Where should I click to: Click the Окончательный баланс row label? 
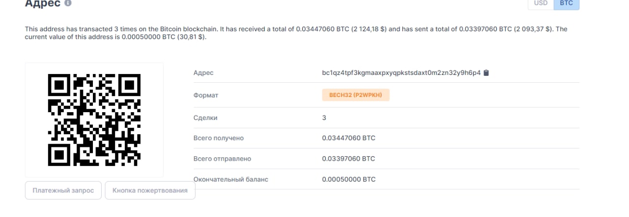231,179
